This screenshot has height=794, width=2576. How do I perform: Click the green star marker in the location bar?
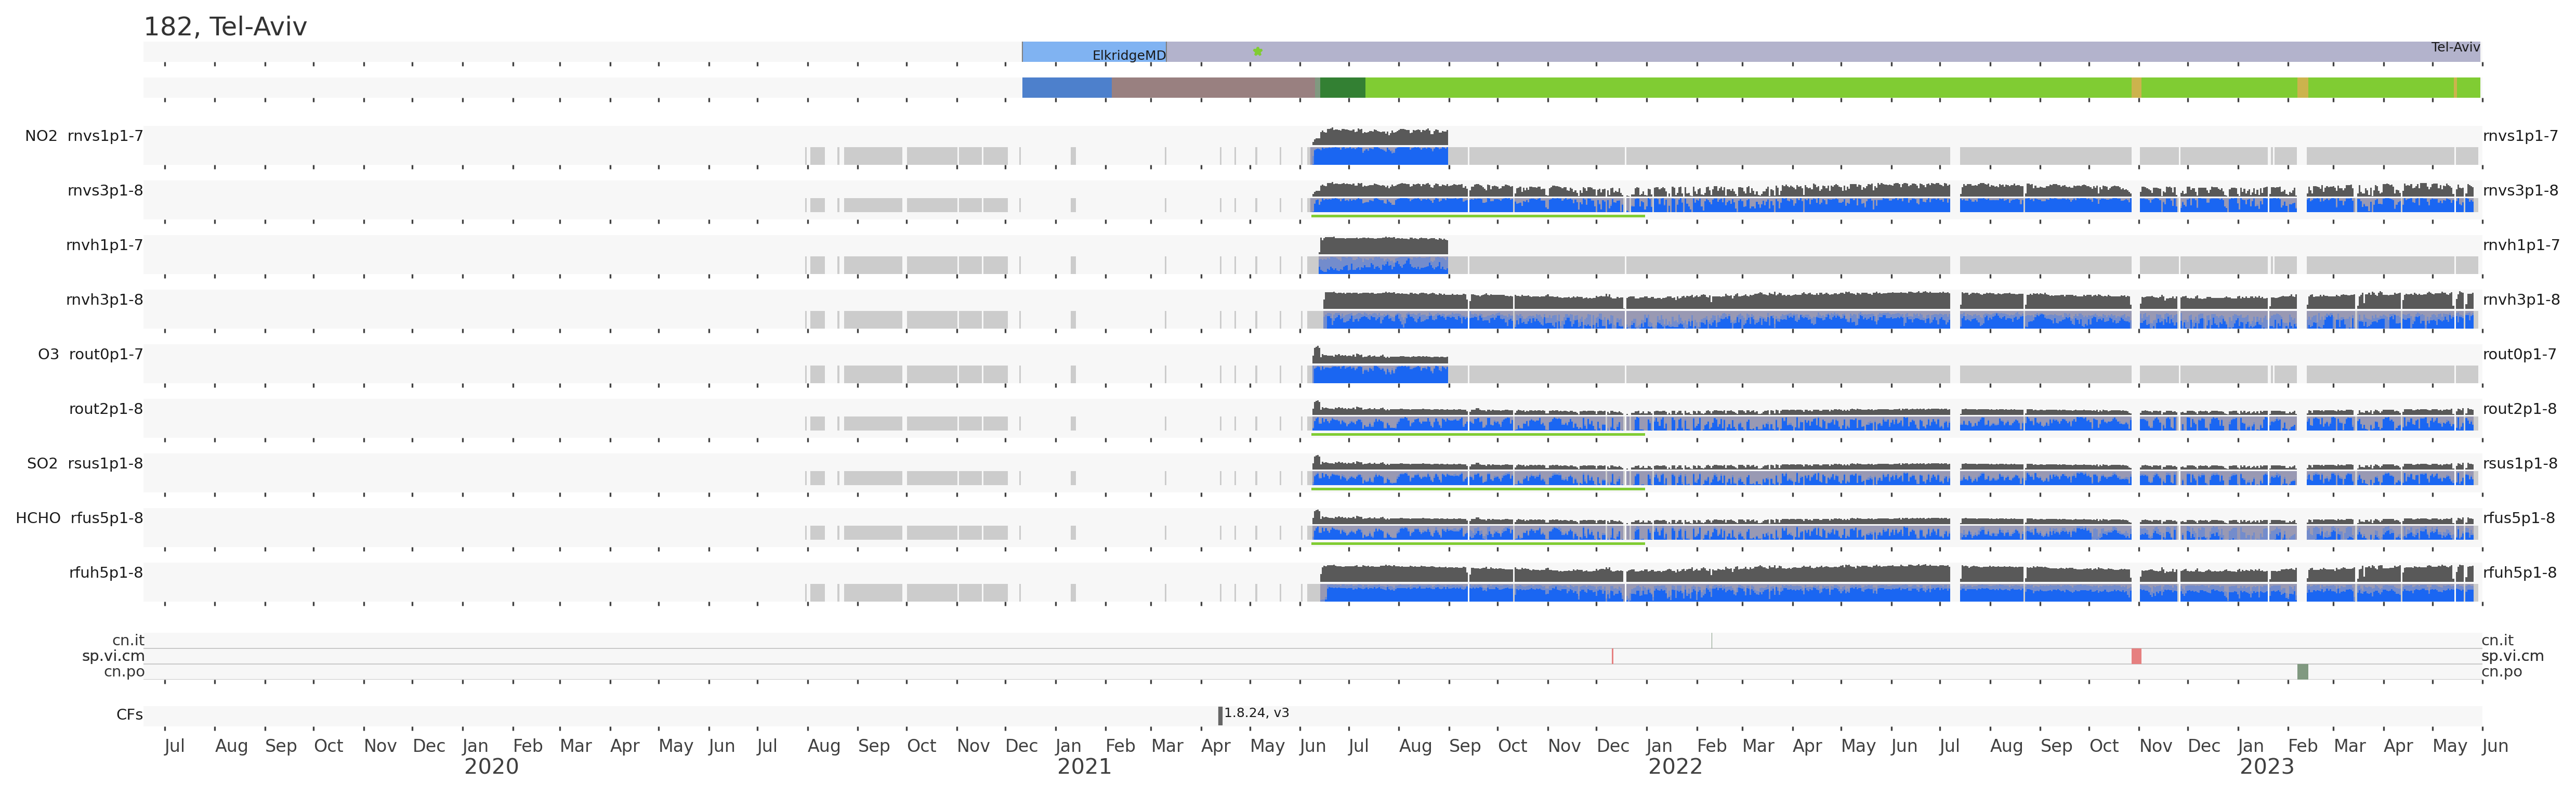[x=1257, y=51]
